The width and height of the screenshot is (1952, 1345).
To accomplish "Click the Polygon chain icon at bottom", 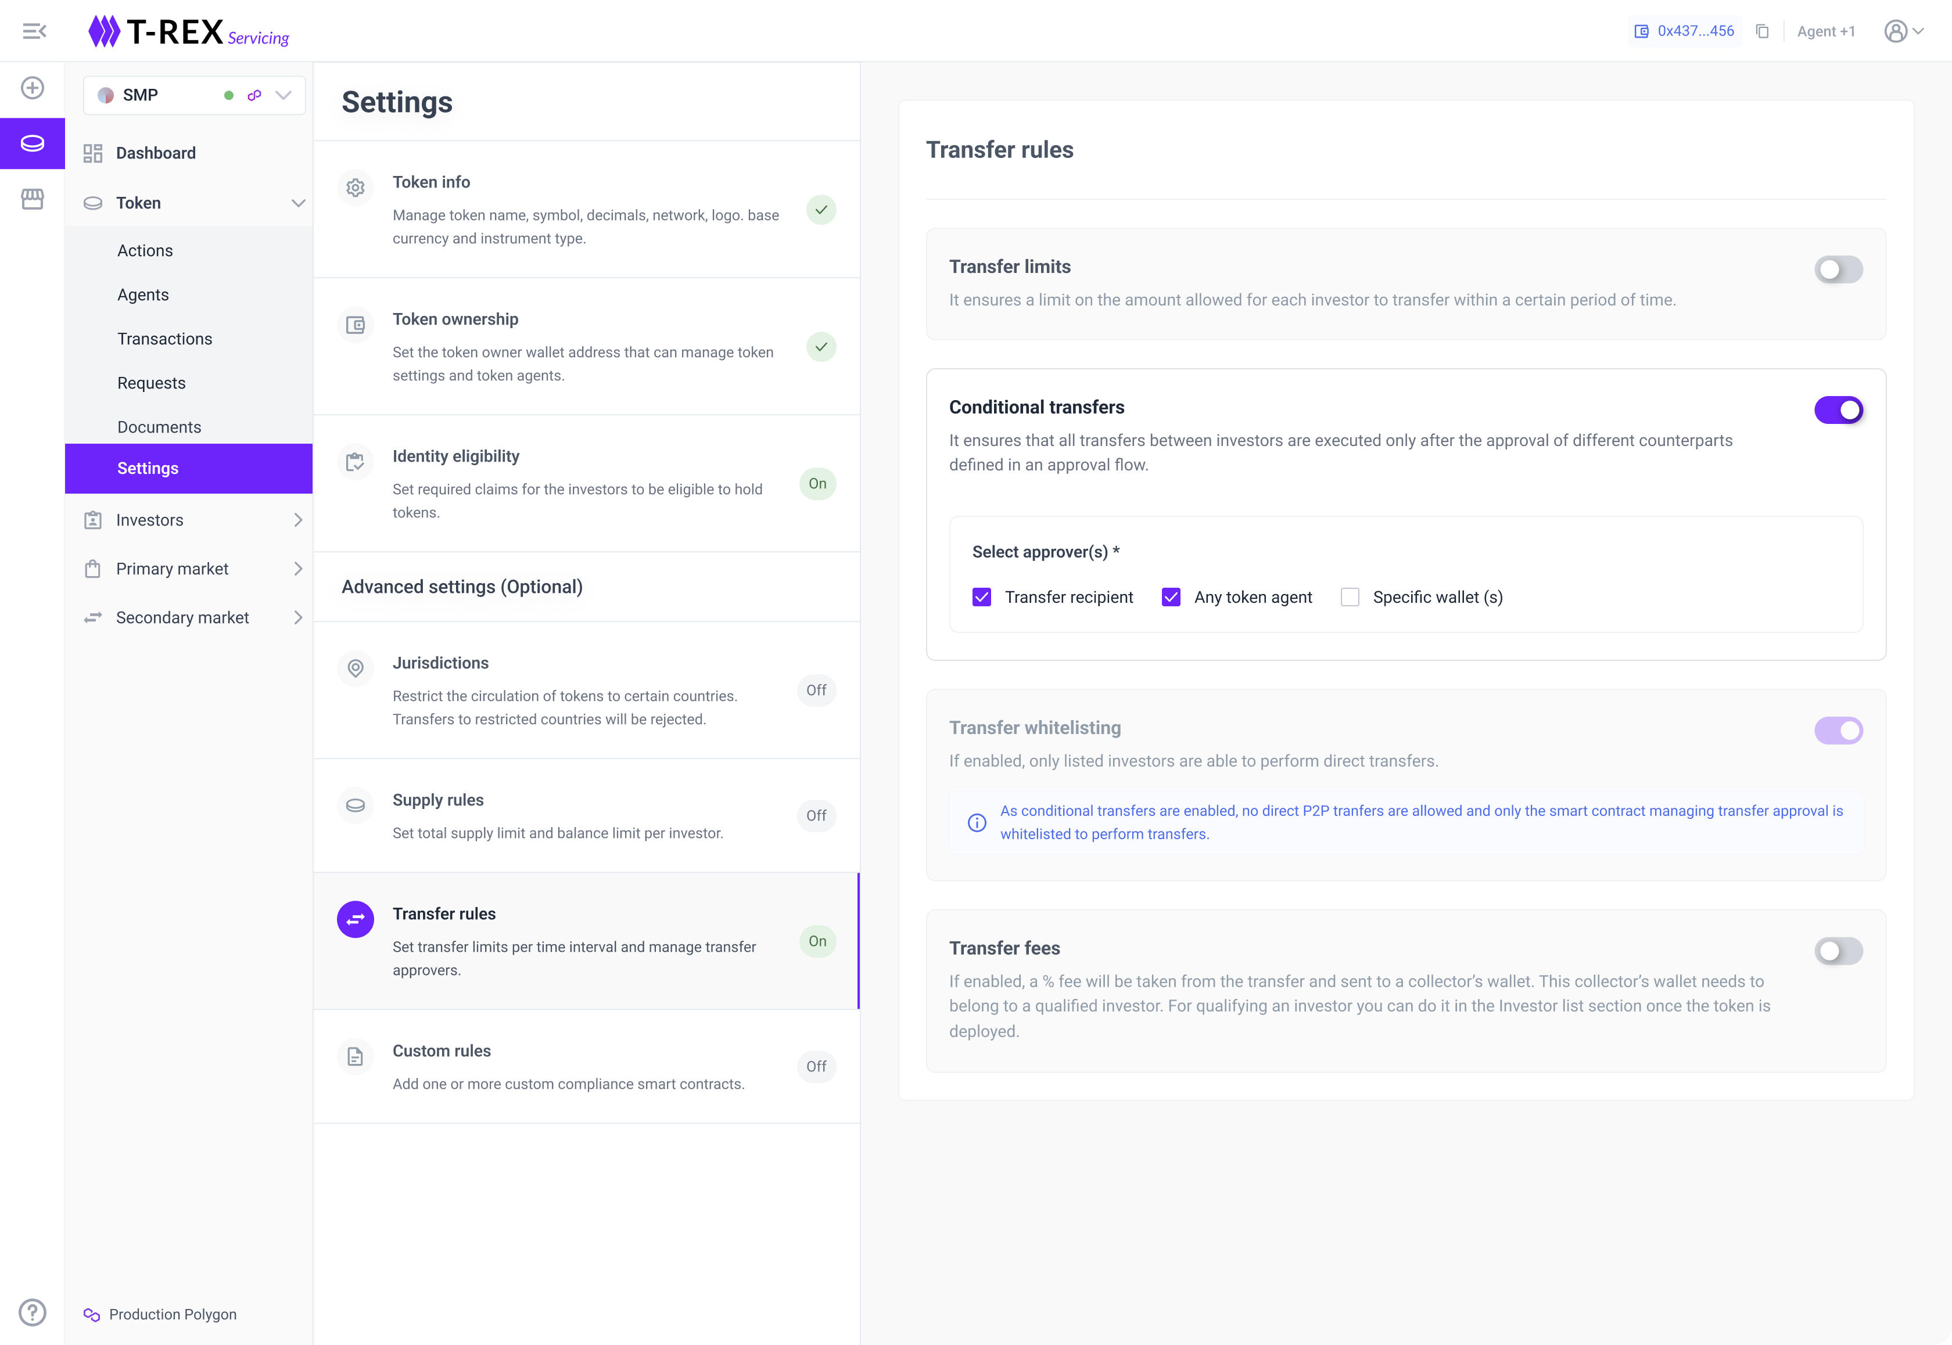I will pos(92,1314).
